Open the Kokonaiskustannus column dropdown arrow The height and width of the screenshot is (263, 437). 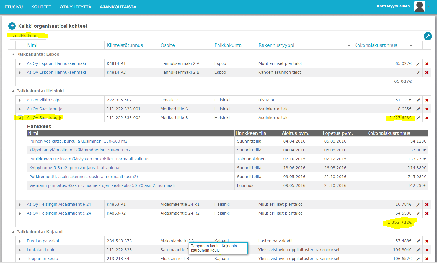411,45
